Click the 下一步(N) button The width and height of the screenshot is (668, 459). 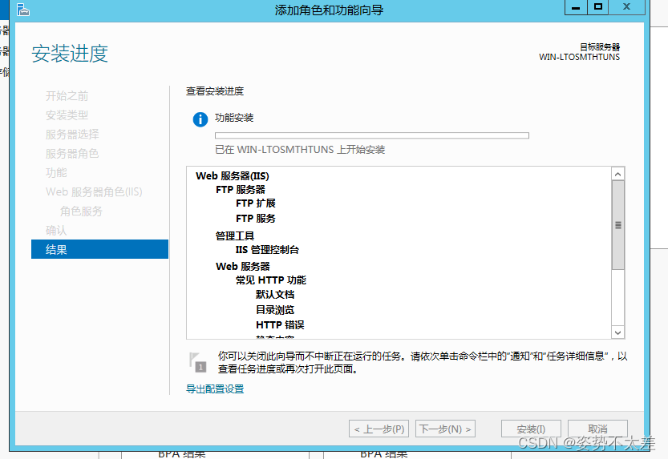point(445,429)
